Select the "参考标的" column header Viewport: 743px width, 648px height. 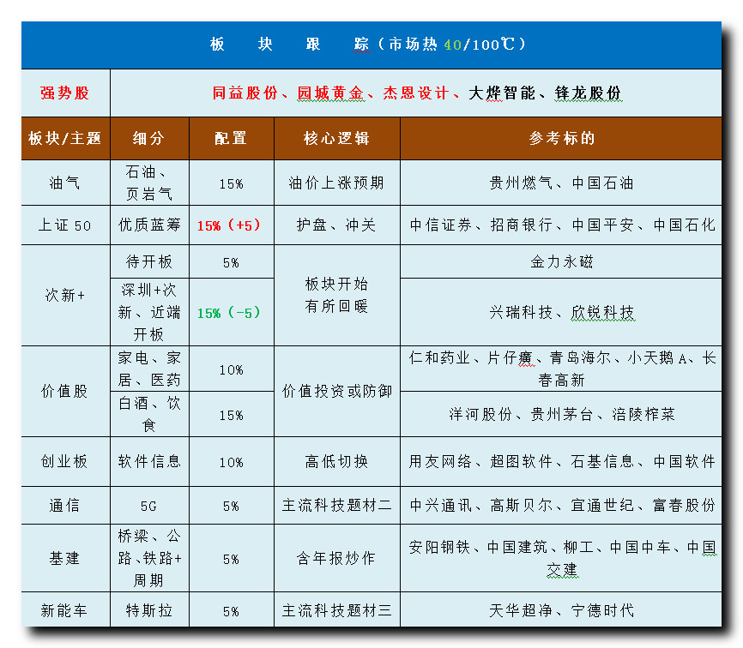point(561,138)
